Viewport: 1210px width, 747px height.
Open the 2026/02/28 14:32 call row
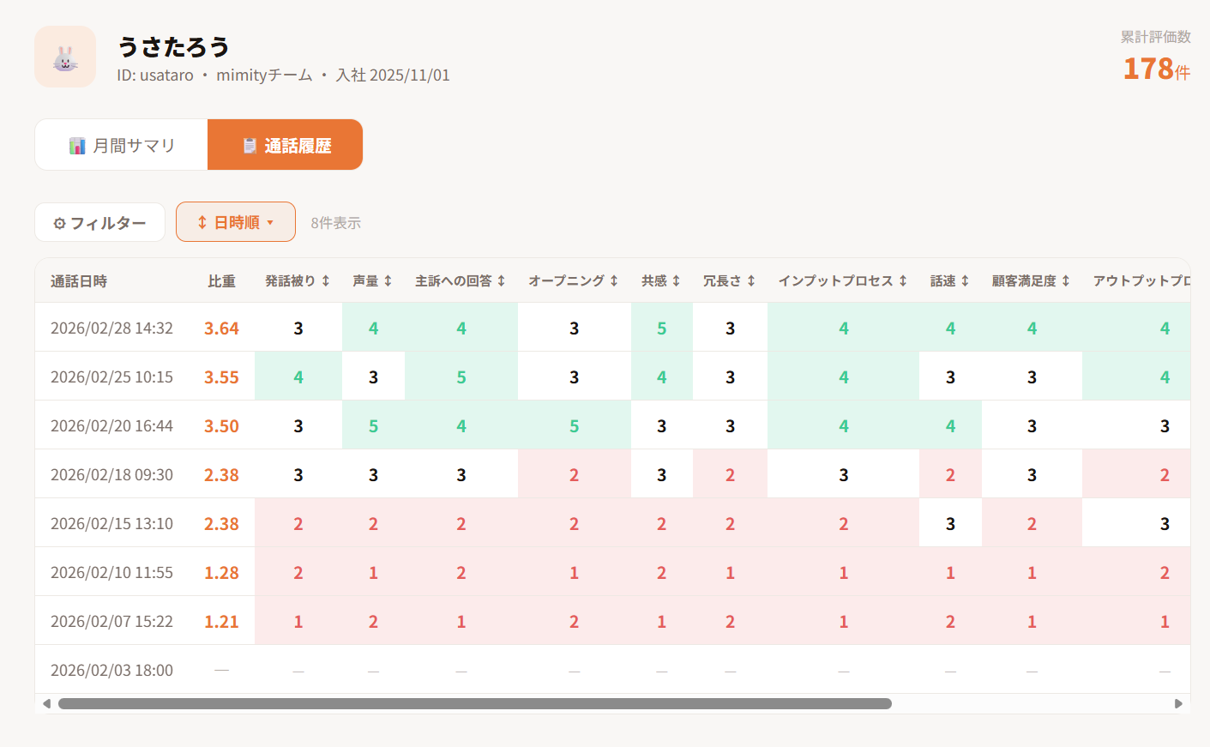[x=111, y=328]
